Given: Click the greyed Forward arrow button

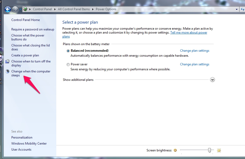Looking at the screenshot, I should tap(15, 9).
